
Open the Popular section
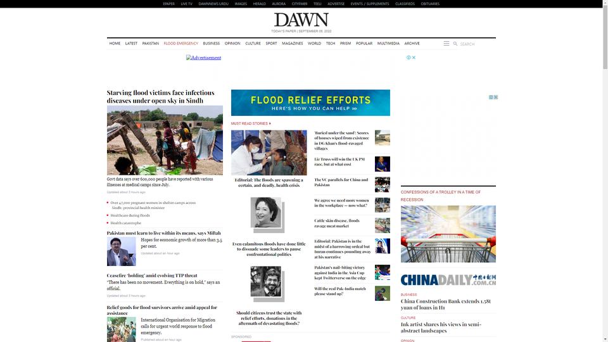[x=364, y=44]
